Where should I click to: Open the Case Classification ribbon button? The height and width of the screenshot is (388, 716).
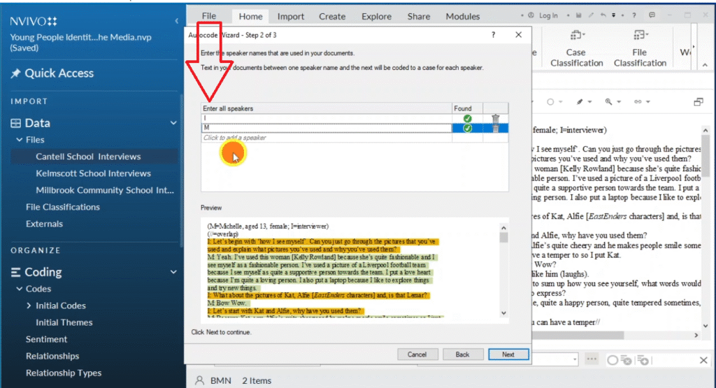576,48
